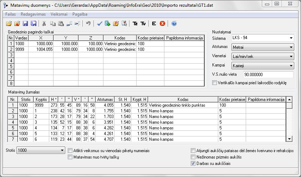Expand the Sistema LKS - 94 dropdown

point(291,38)
